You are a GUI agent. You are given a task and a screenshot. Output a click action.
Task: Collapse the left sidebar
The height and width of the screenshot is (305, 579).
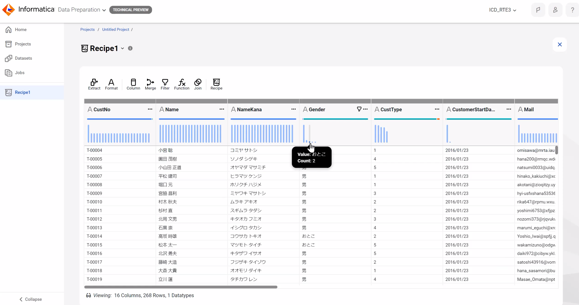30,299
